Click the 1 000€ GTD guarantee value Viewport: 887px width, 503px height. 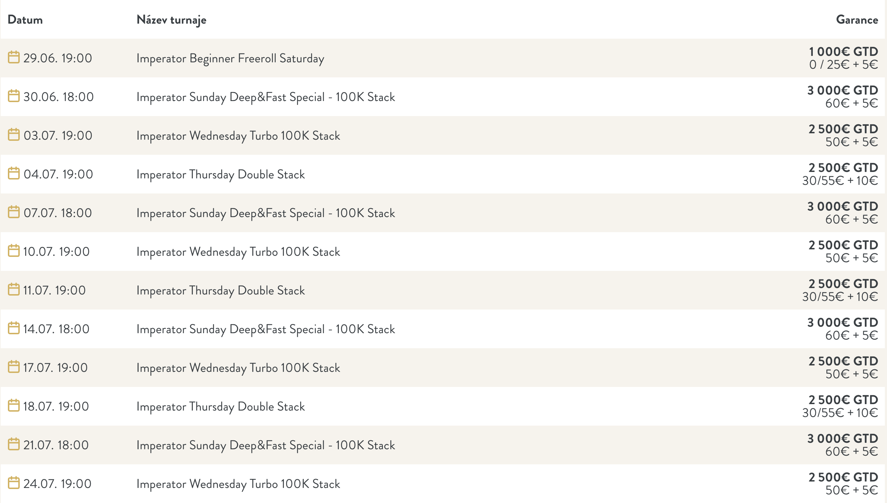843,52
